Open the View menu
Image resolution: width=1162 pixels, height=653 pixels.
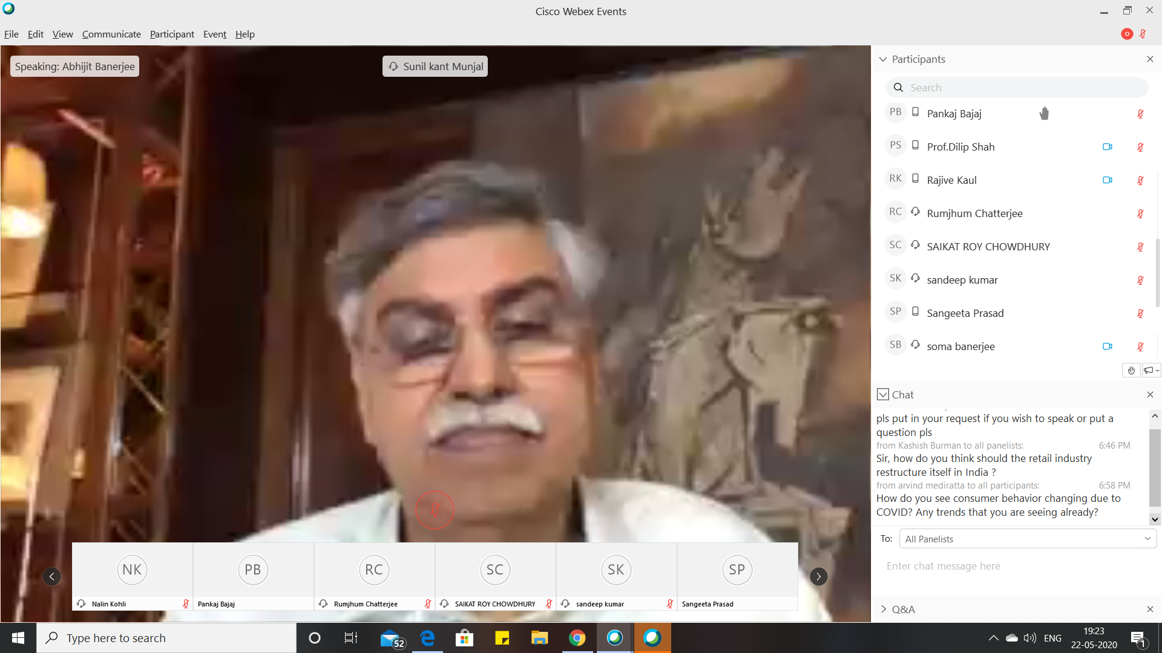(62, 34)
